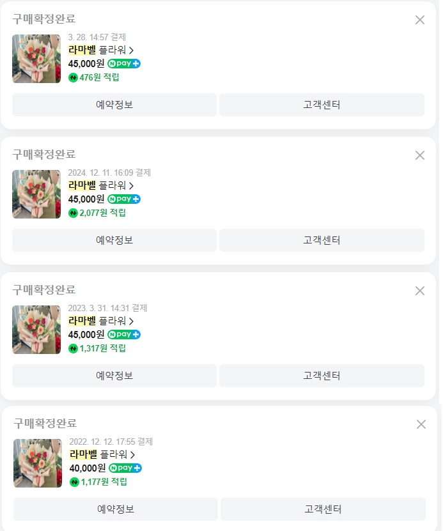Click the 2,077원 적립 point icon
The height and width of the screenshot is (531, 443).
(x=73, y=213)
